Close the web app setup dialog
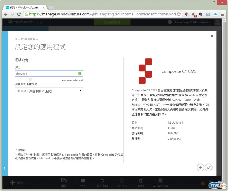The height and width of the screenshot is (191, 228). [212, 36]
